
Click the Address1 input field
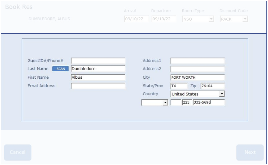197,61
